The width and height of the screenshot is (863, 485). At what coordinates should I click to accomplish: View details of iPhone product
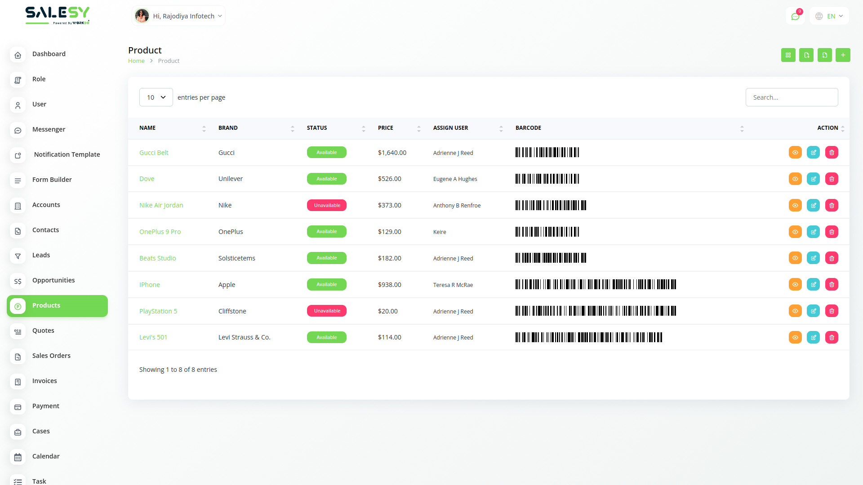(x=795, y=285)
